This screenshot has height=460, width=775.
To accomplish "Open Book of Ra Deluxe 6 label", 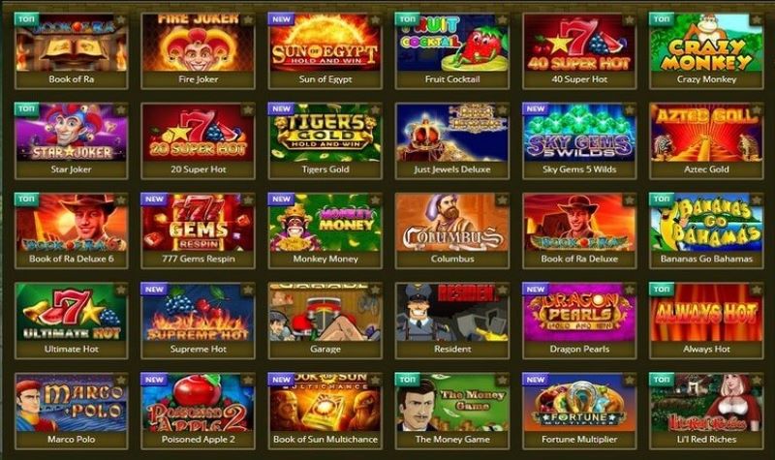I will coord(72,259).
